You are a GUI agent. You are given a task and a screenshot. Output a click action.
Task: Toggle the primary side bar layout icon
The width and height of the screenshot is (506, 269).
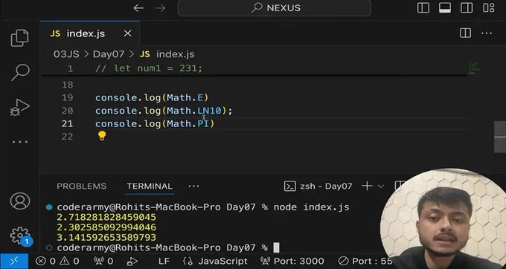point(423,7)
